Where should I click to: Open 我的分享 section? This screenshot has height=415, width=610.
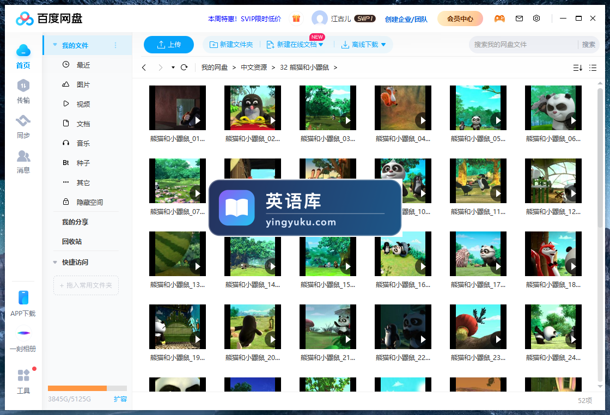75,222
